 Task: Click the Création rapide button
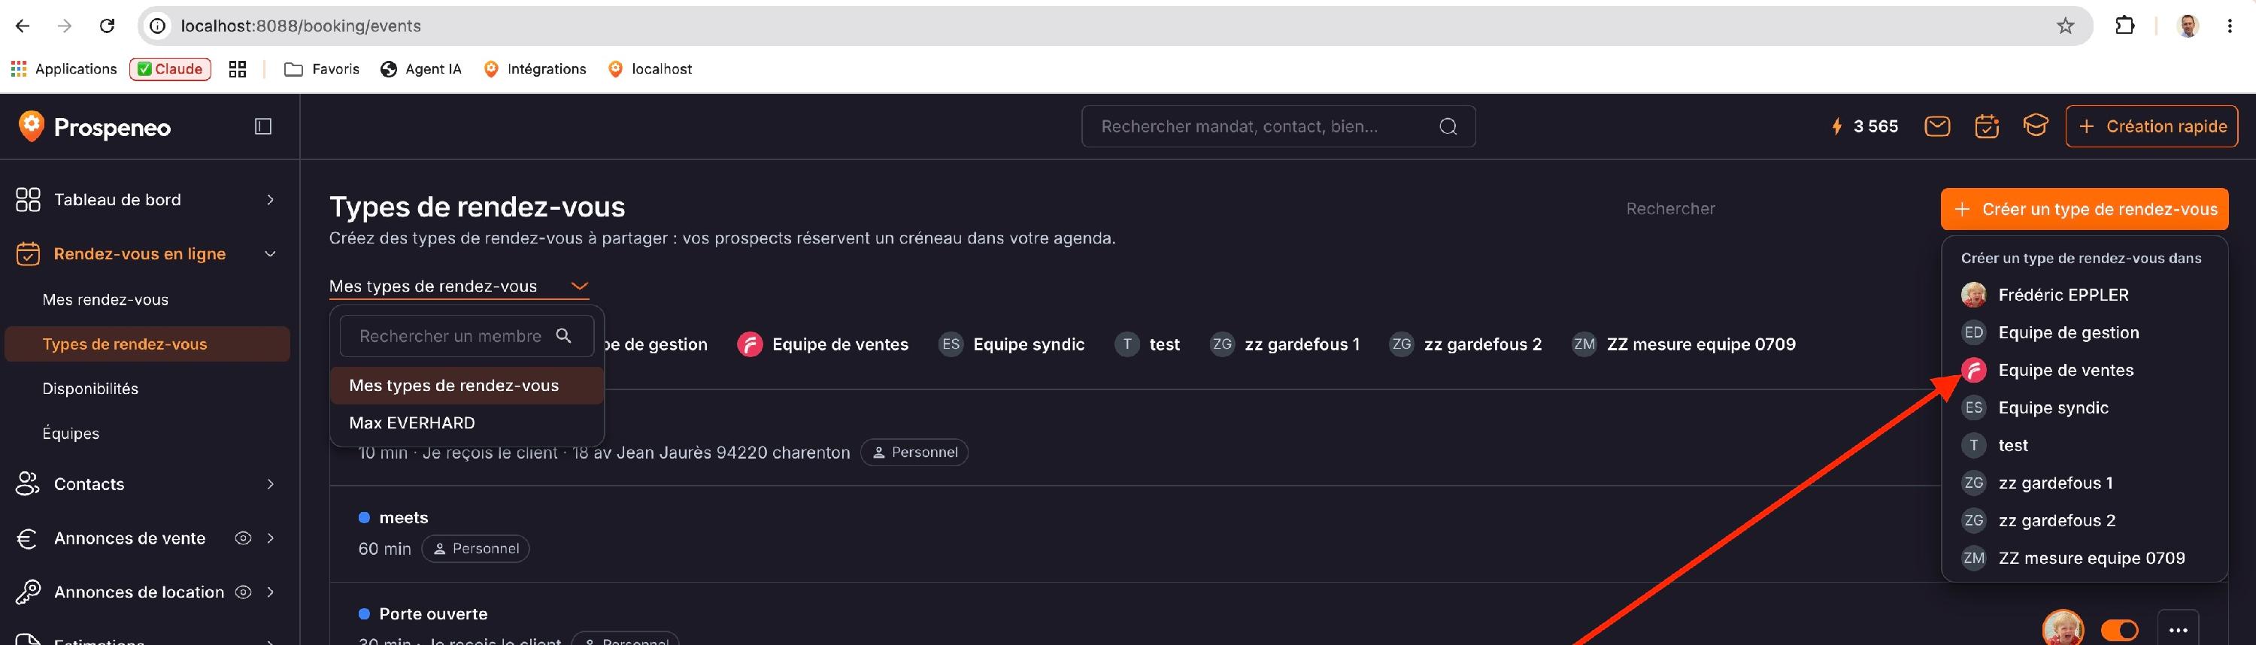(x=2151, y=127)
